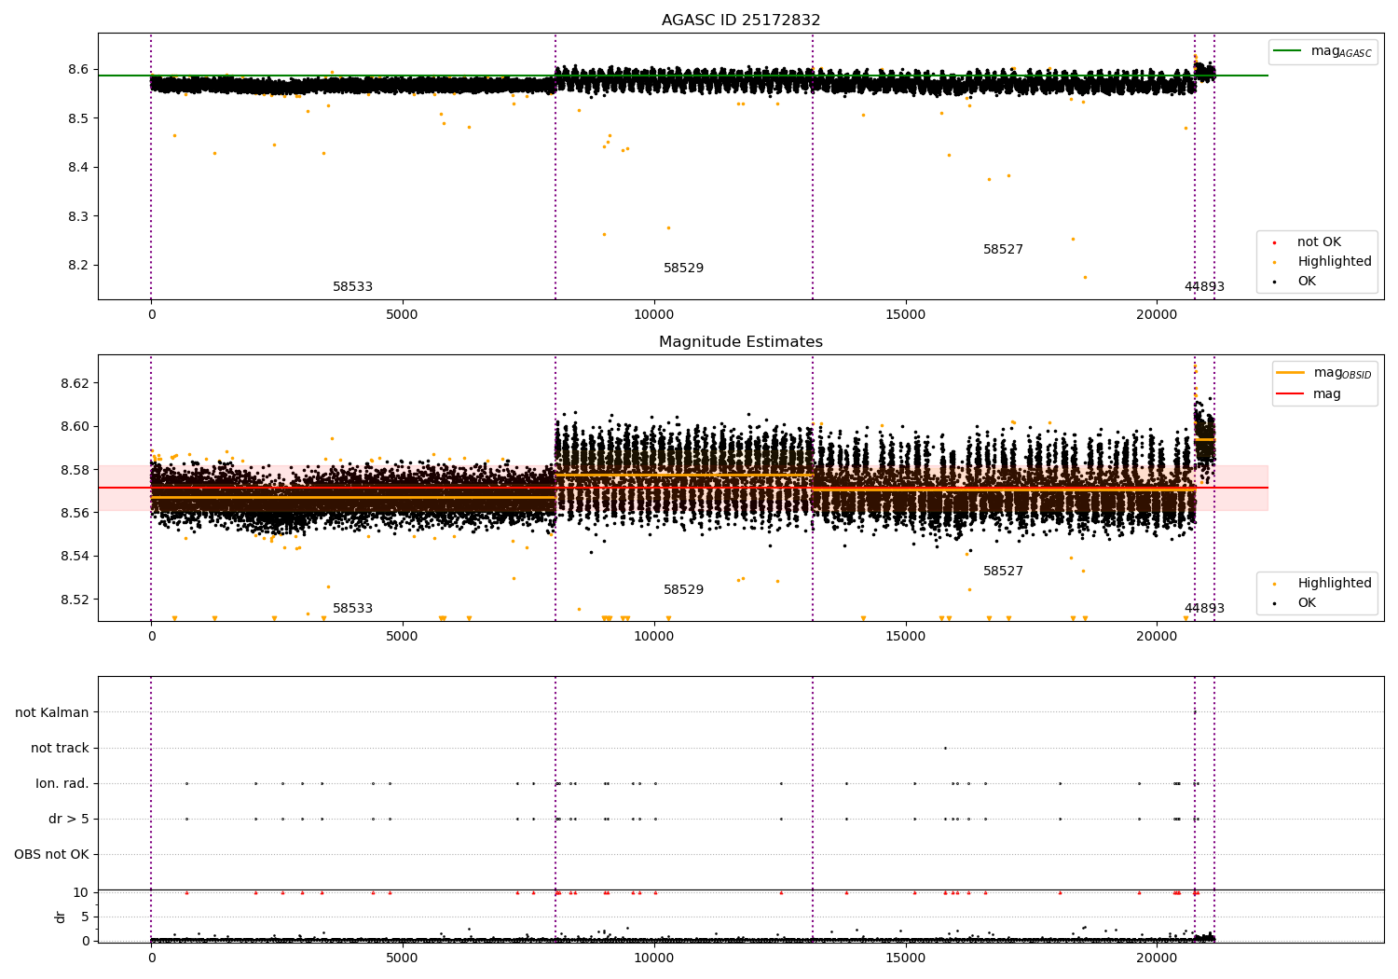
Task: Click the 8.62 y-axis tick label
Action: (74, 384)
